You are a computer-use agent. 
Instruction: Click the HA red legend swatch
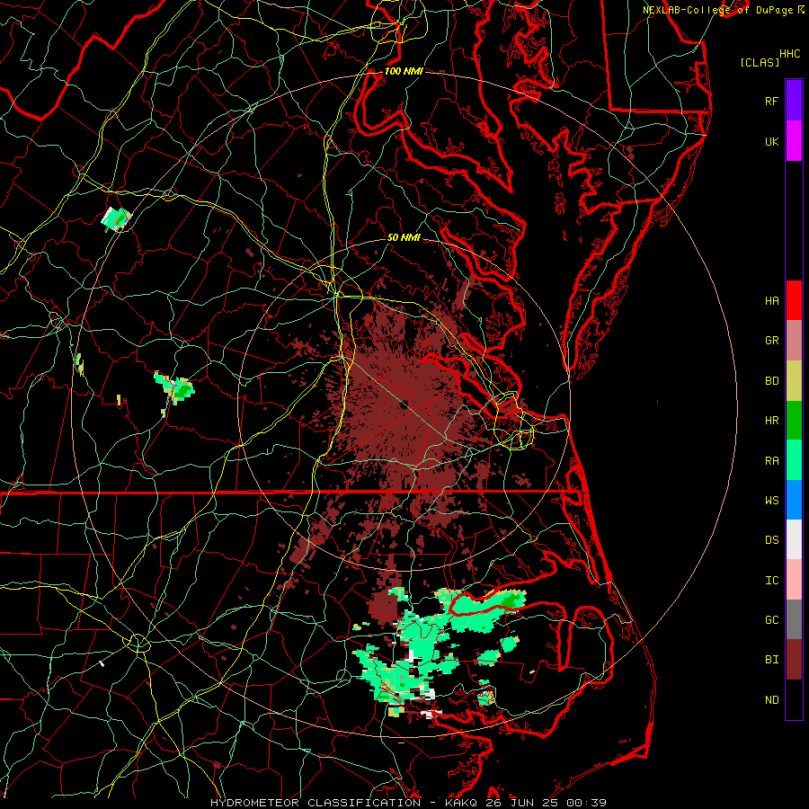(x=794, y=300)
